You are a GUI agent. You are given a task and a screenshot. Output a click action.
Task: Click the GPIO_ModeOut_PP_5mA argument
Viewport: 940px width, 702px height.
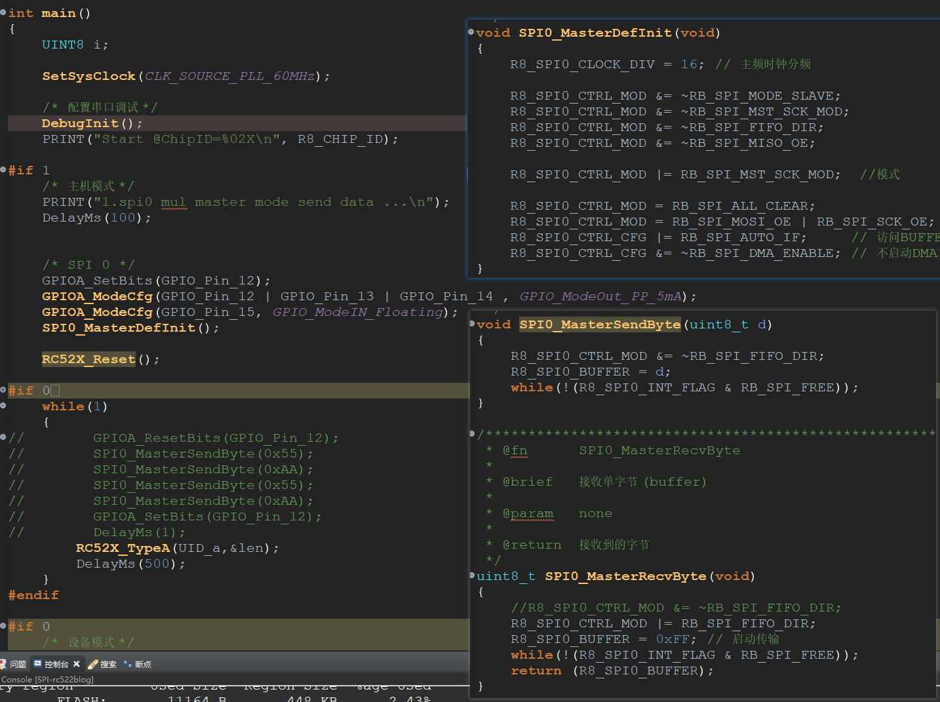click(600, 296)
